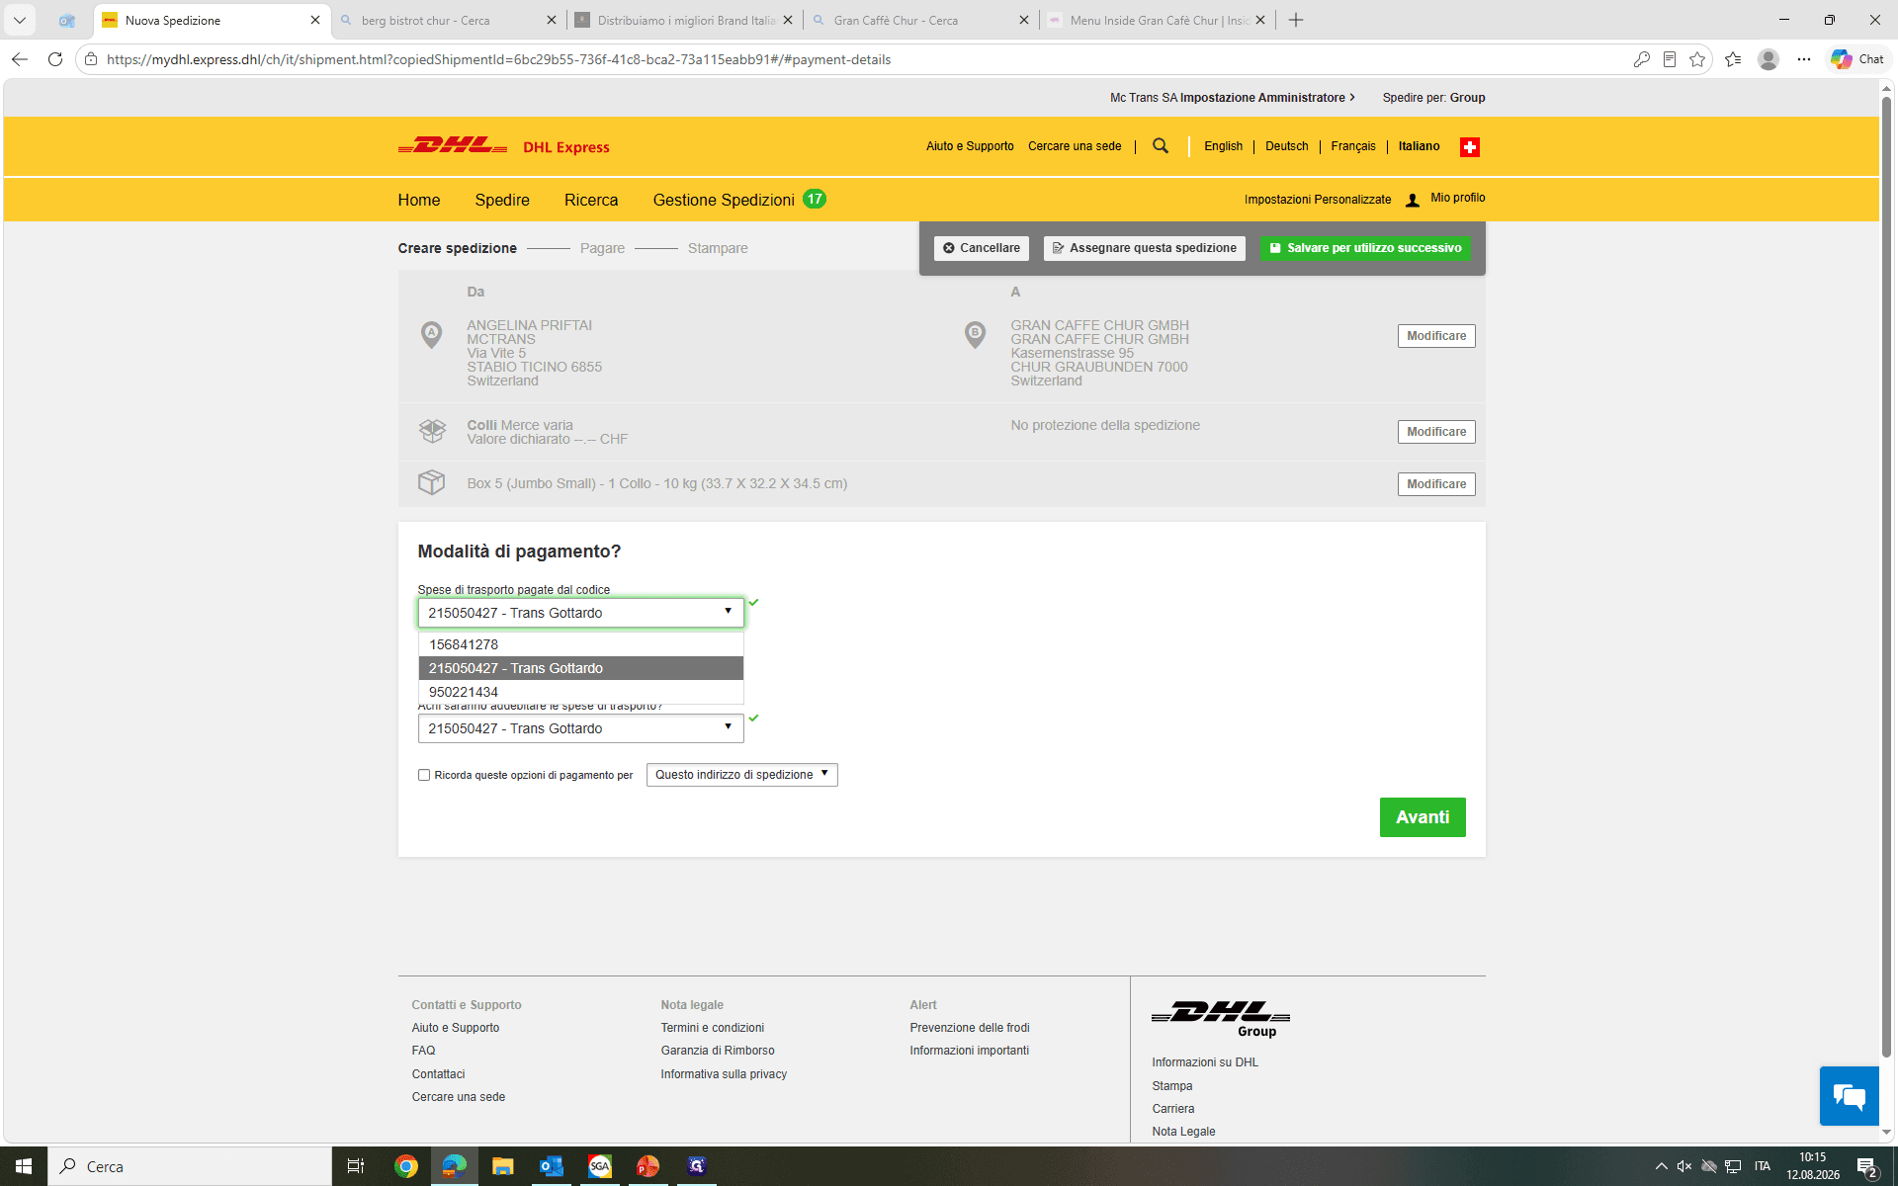The image size is (1898, 1186).
Task: Add page to favorites star icon
Action: (x=1697, y=59)
